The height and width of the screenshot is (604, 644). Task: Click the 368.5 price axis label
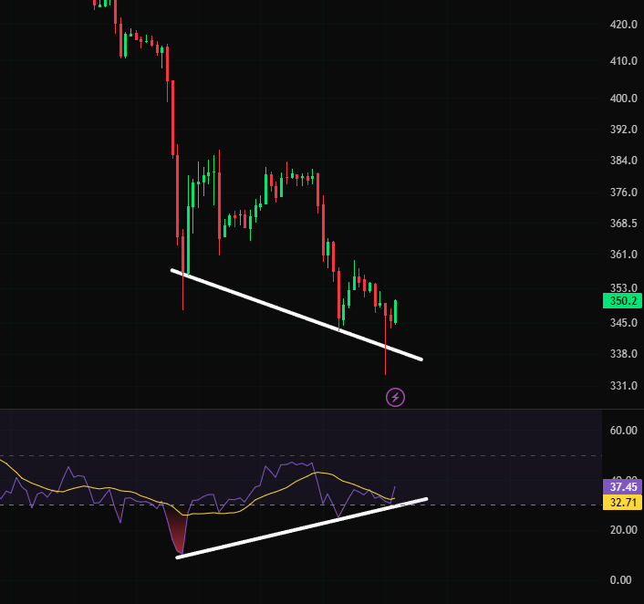[x=623, y=224]
